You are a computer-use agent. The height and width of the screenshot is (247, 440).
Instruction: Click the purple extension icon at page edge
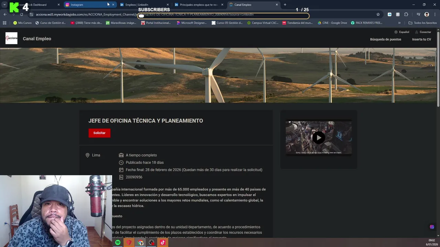432,227
